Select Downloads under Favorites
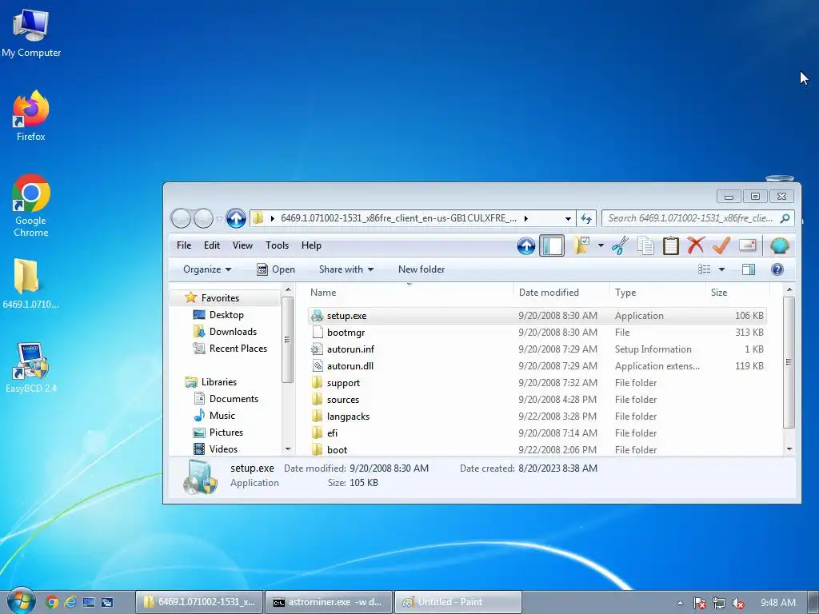This screenshot has height=614, width=819. click(x=233, y=332)
